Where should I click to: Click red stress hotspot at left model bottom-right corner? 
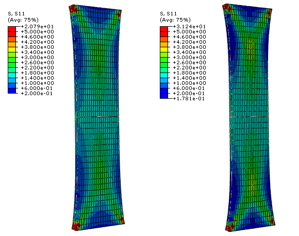tap(122, 220)
